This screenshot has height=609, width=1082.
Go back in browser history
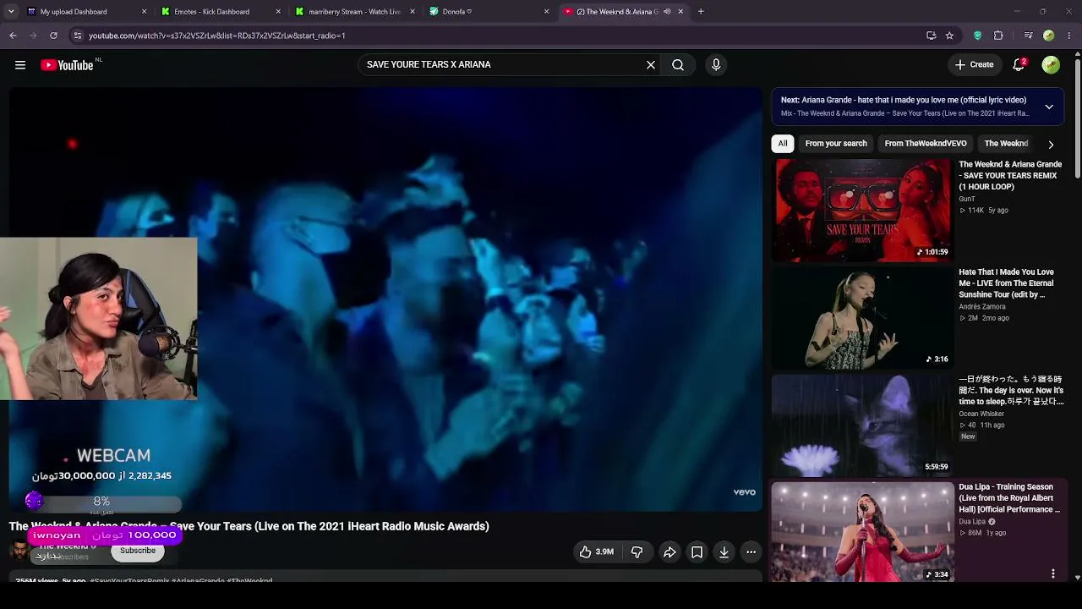tap(13, 36)
